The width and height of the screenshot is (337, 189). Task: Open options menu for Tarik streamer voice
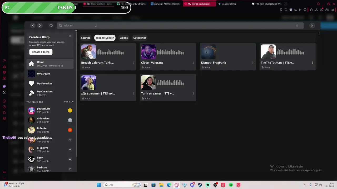(193, 93)
